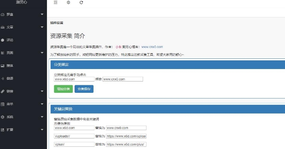Click the green 增加分类 button

63,89
